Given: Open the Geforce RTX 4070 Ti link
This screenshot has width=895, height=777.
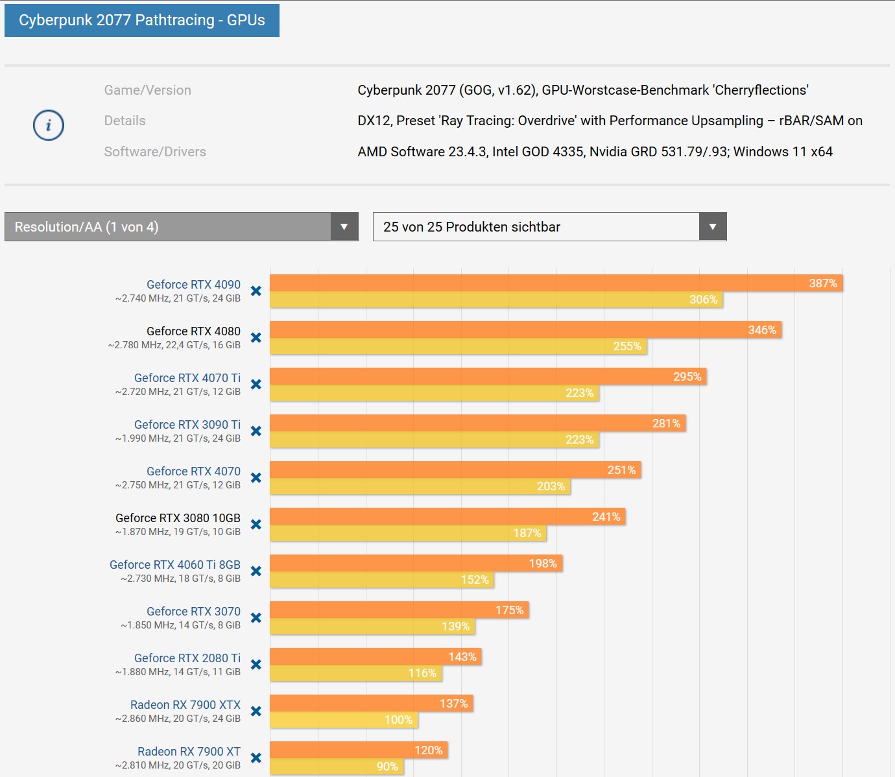Looking at the screenshot, I should [187, 378].
